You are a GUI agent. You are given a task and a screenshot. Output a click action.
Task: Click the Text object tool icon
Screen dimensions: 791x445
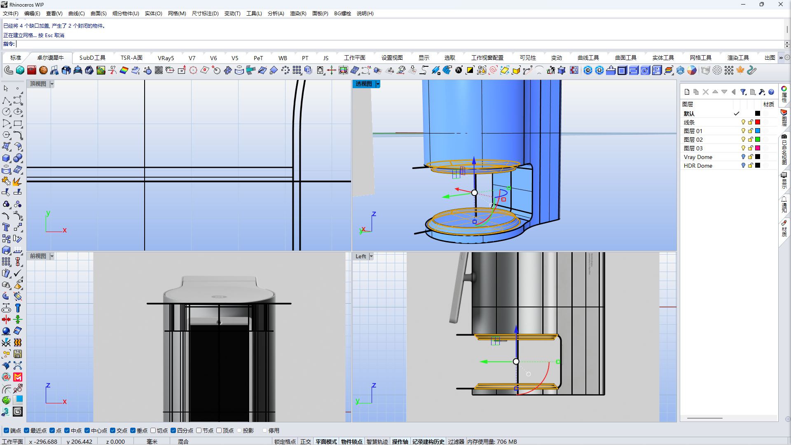(6, 227)
